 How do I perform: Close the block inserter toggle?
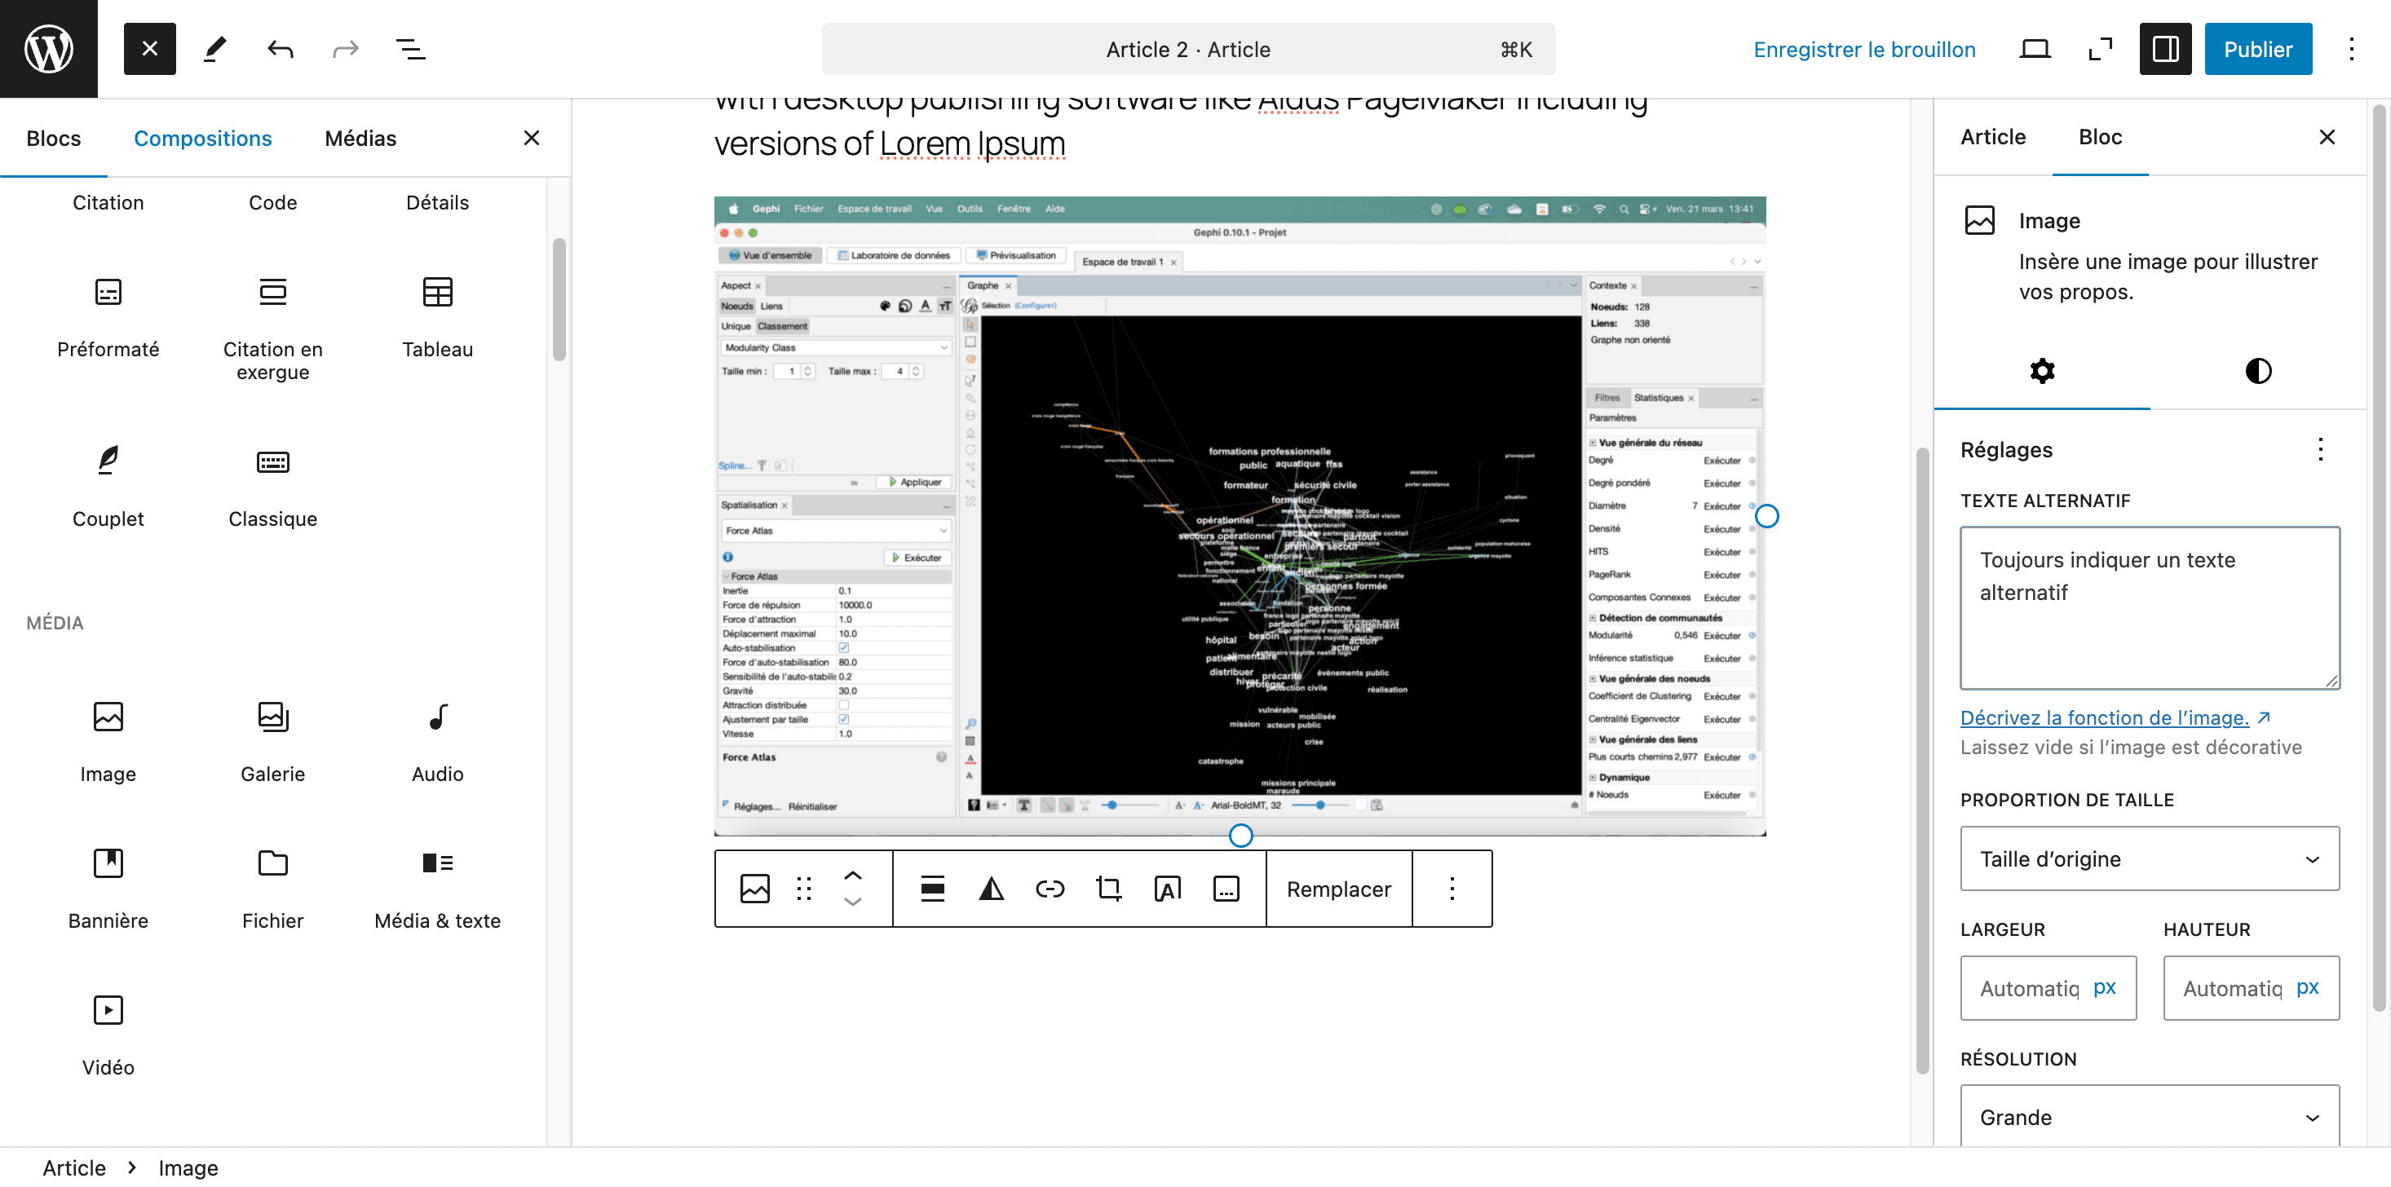pos(149,48)
